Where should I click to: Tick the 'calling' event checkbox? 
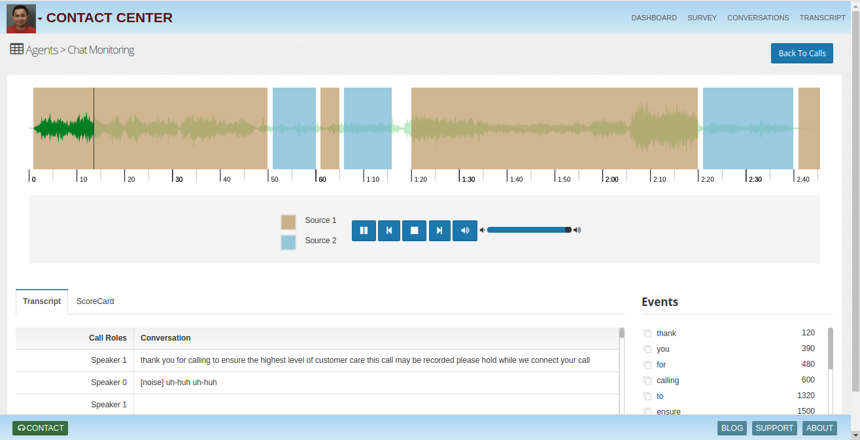pos(647,381)
